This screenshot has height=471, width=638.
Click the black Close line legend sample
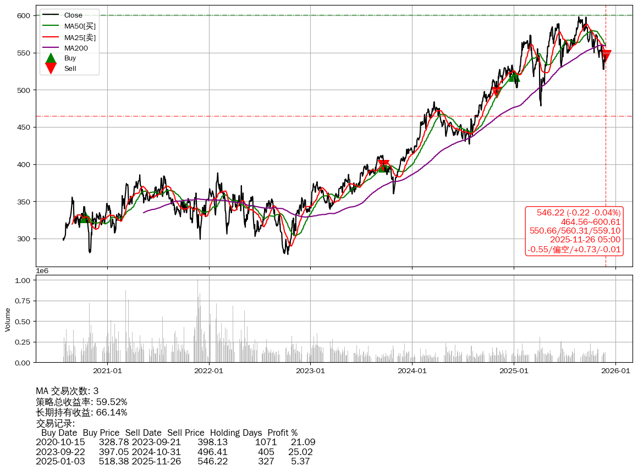(x=51, y=15)
